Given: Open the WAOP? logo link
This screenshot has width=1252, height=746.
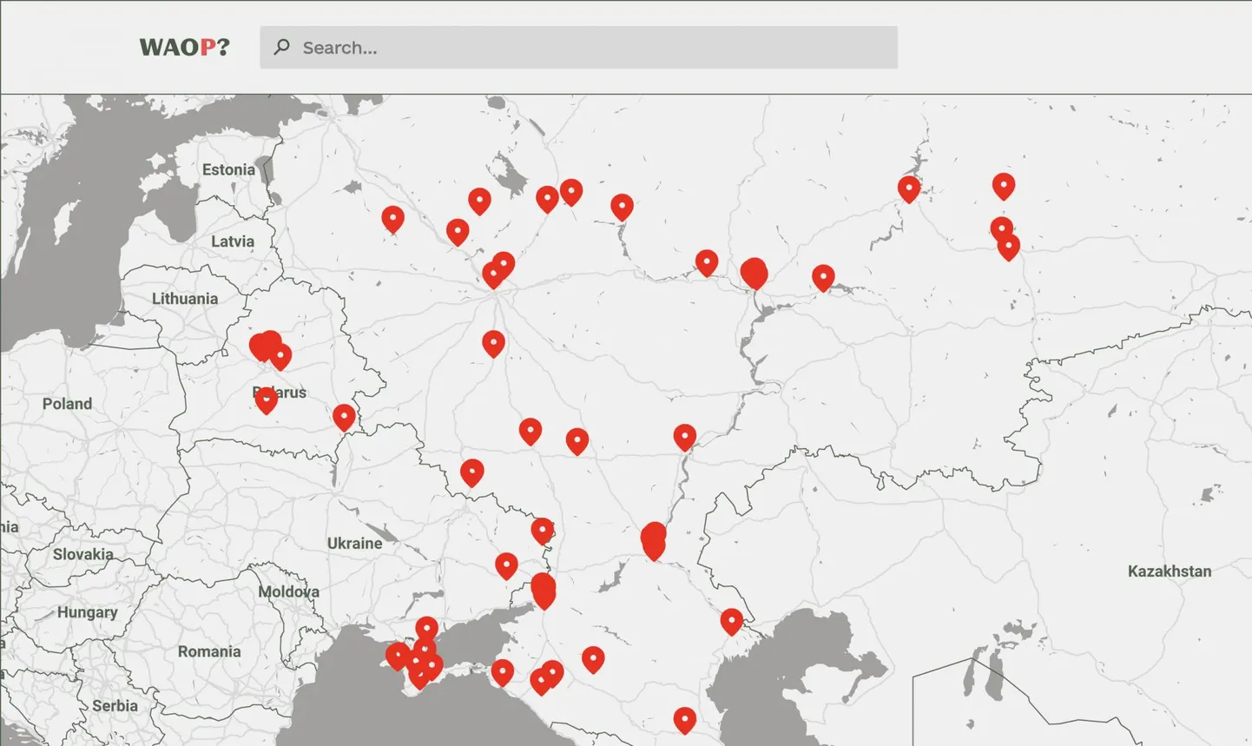Looking at the screenshot, I should 185,47.
